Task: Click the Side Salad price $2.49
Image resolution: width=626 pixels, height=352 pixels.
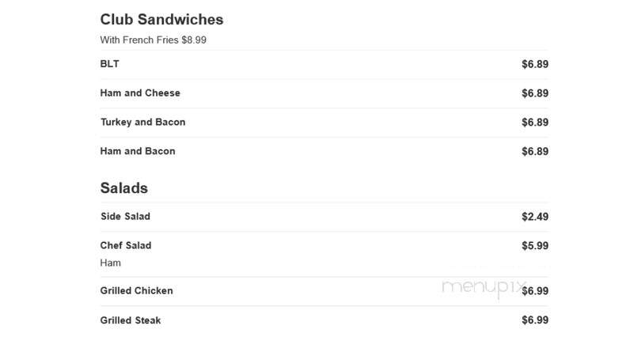Action: (x=535, y=216)
